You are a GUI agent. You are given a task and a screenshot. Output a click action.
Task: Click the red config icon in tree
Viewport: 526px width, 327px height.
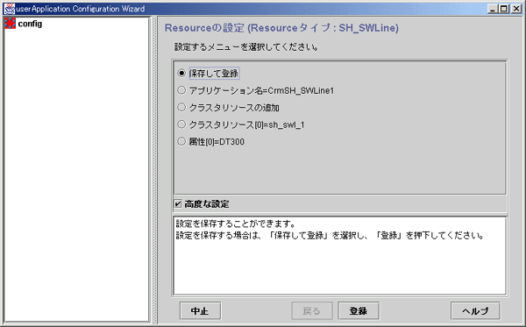(x=10, y=24)
